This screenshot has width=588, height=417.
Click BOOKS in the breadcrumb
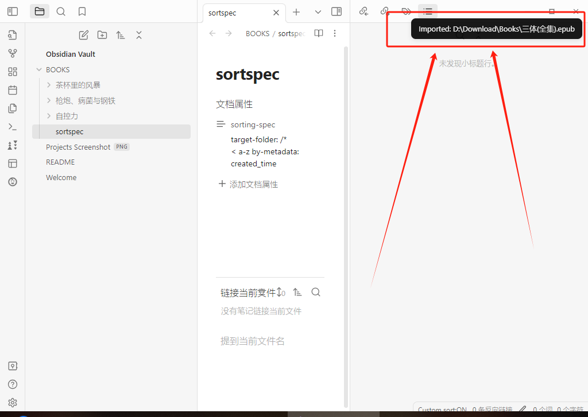pyautogui.click(x=257, y=34)
